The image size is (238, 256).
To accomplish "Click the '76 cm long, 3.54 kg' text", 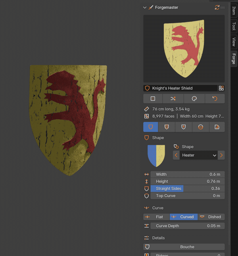I will coord(171,109).
